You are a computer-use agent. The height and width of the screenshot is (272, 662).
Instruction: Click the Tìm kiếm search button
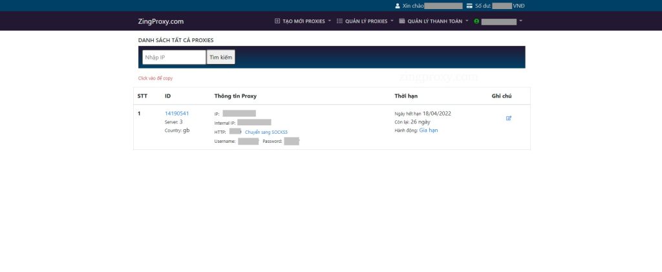221,58
